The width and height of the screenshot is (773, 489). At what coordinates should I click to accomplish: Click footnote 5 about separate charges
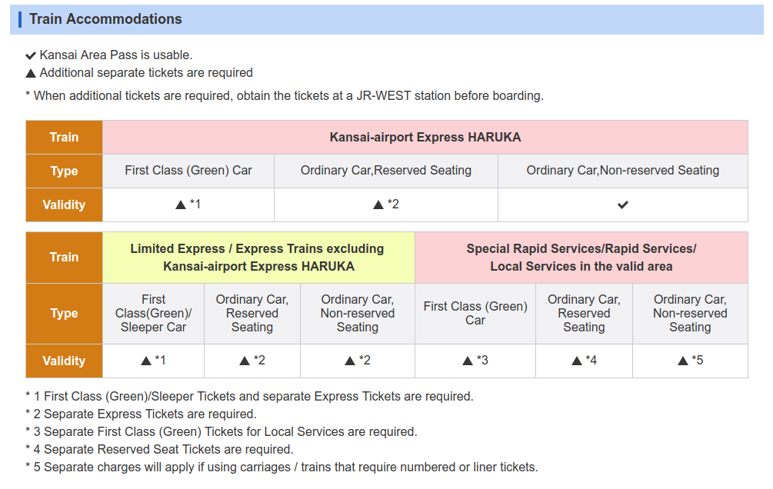click(x=282, y=467)
